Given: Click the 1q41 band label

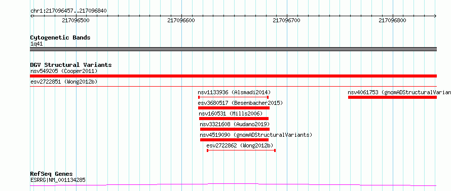Looking at the screenshot, I should (x=36, y=44).
